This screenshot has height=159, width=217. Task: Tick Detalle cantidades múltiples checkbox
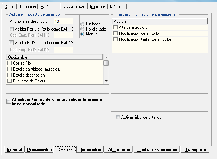pyautogui.click(x=10, y=69)
